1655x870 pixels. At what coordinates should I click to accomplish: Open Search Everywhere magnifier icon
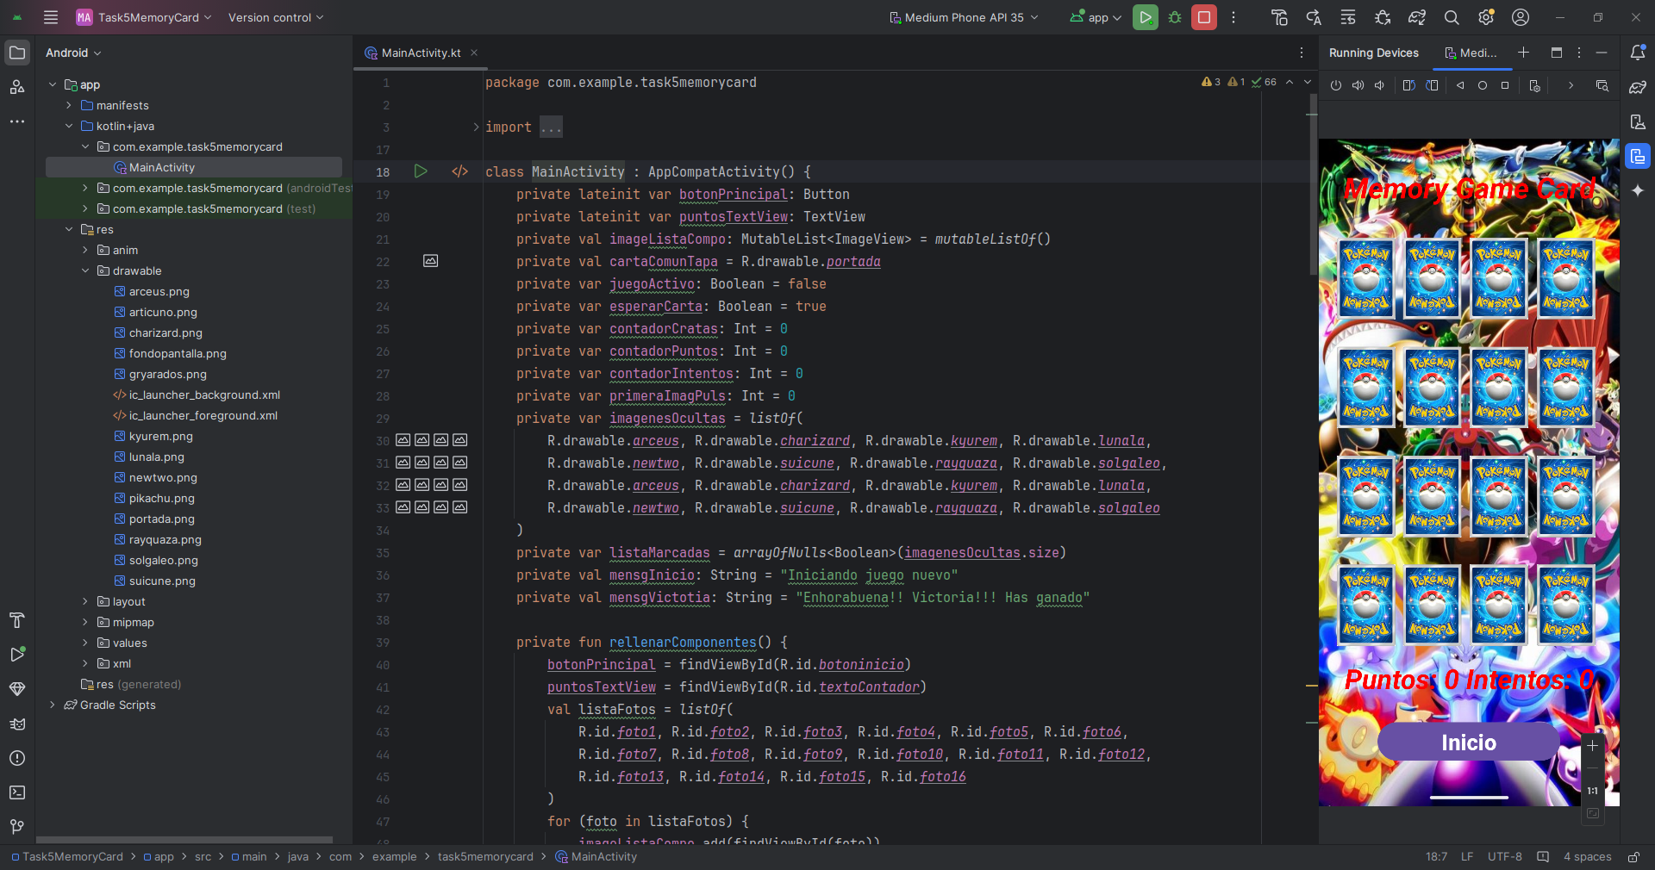pyautogui.click(x=1452, y=17)
